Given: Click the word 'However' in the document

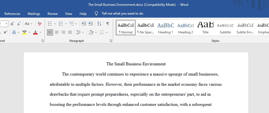Looking at the screenshot, I should pos(114,84).
